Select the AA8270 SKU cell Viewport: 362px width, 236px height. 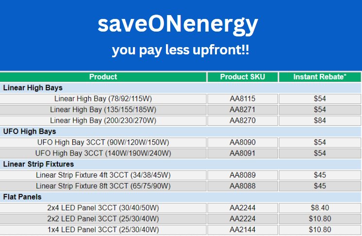click(x=243, y=120)
